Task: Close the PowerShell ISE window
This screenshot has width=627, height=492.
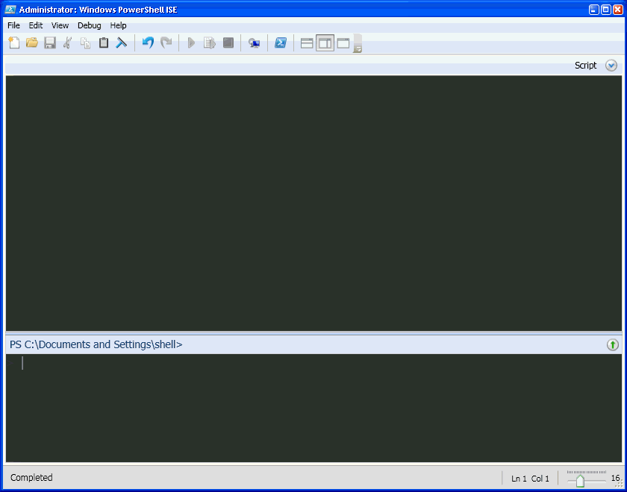Action: click(618, 10)
